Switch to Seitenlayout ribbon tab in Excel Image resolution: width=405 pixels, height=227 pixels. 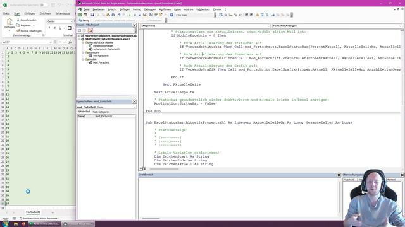coord(63,13)
